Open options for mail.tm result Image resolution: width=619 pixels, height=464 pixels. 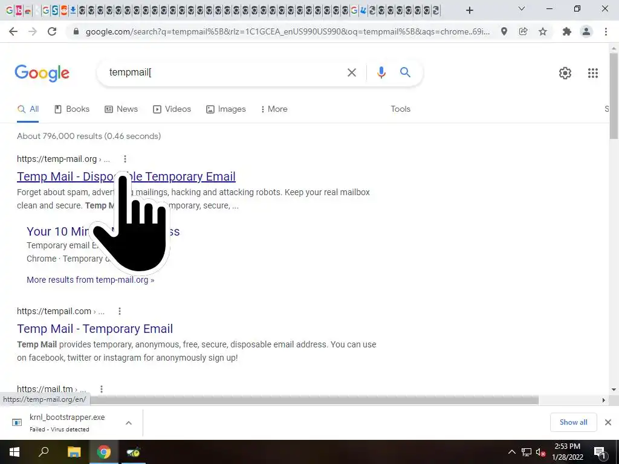click(102, 389)
